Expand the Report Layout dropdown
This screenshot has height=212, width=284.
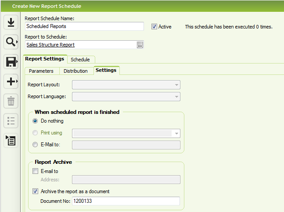pos(126,85)
